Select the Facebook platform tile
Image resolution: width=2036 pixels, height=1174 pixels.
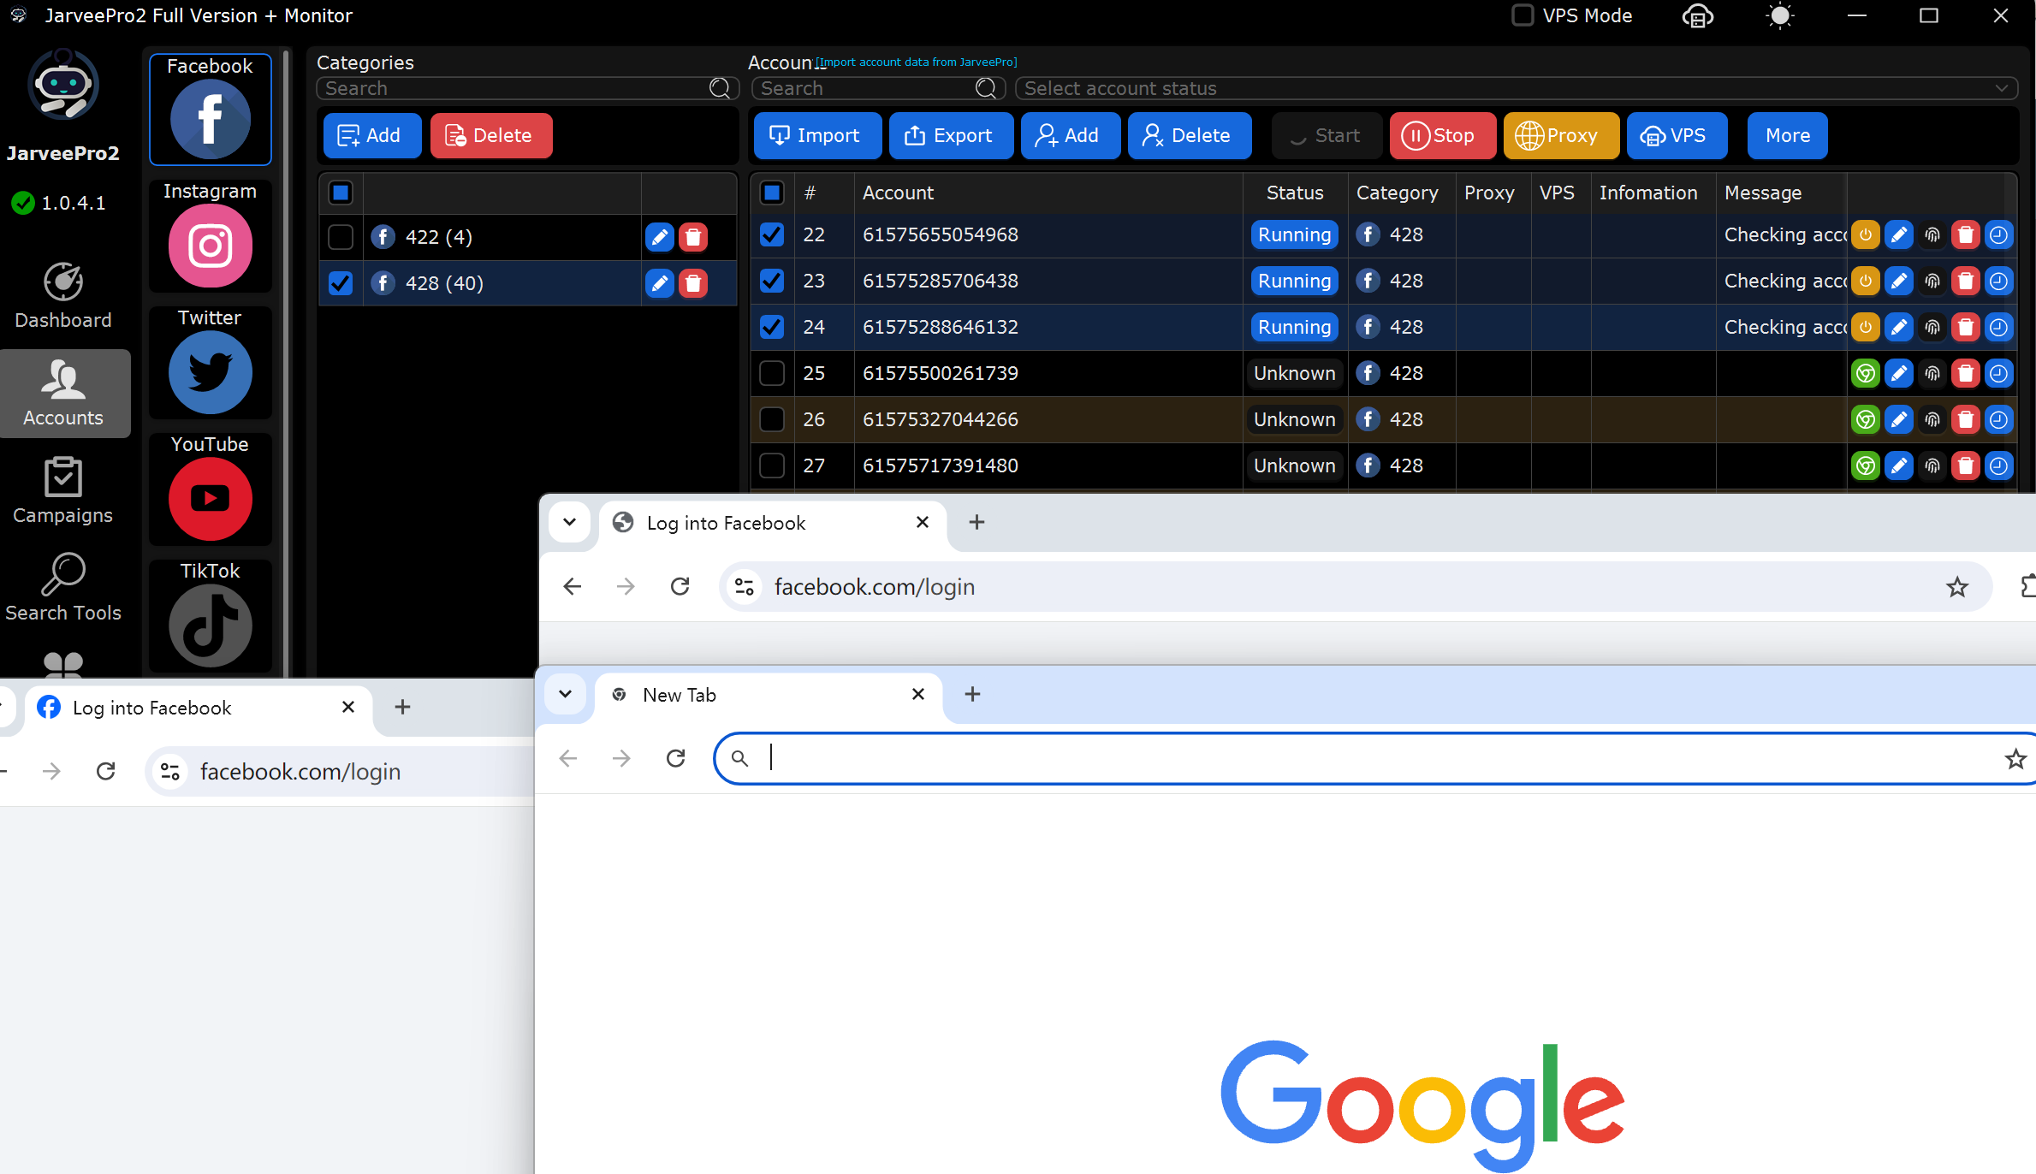[x=211, y=109]
